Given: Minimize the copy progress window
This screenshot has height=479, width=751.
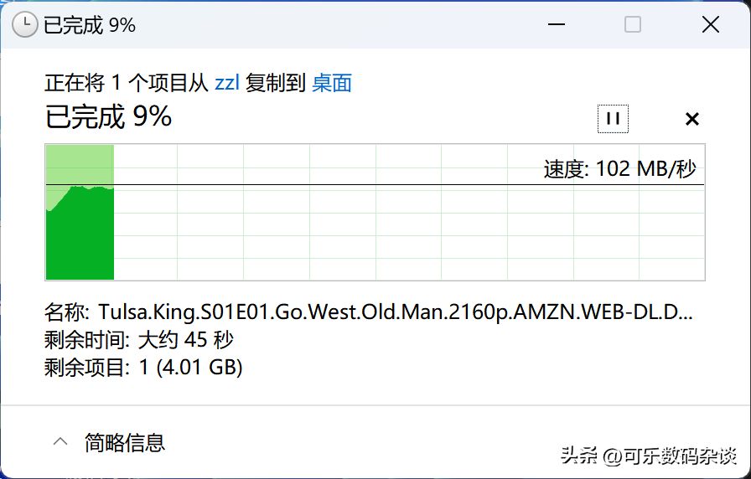Looking at the screenshot, I should click(x=557, y=24).
